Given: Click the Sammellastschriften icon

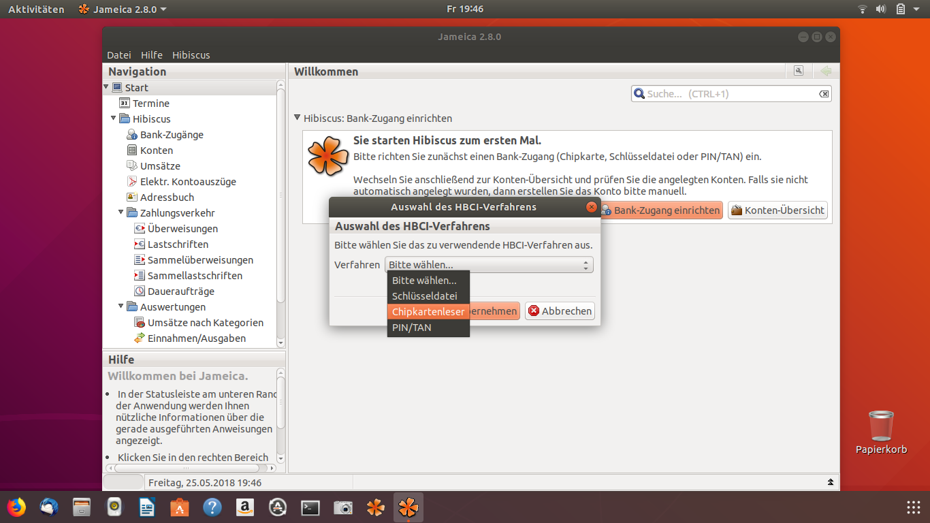Looking at the screenshot, I should (x=140, y=276).
